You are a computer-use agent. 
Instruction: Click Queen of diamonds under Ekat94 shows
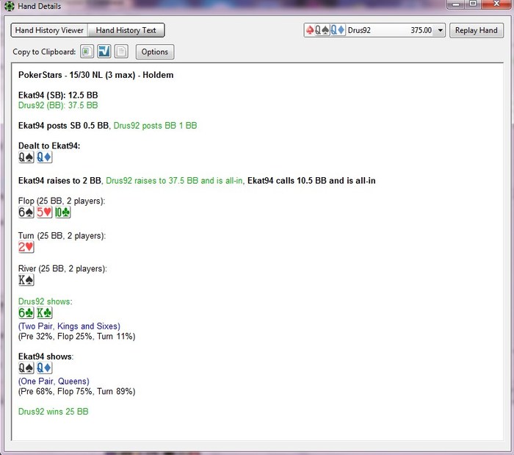click(x=44, y=368)
